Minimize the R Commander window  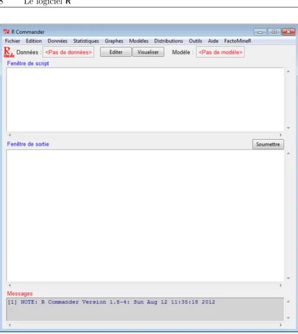tap(260, 32)
